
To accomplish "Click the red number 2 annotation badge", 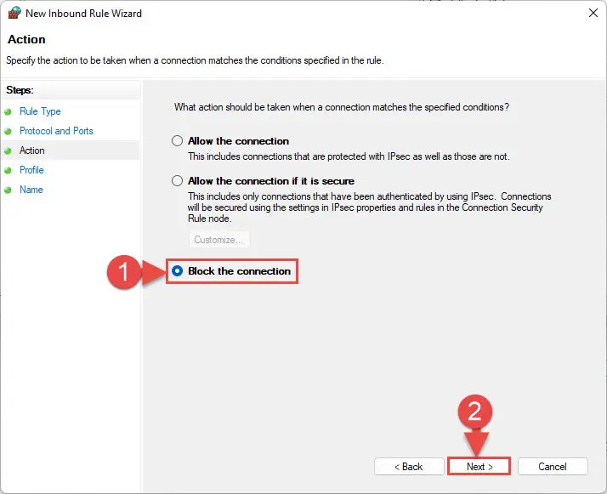I will click(475, 412).
